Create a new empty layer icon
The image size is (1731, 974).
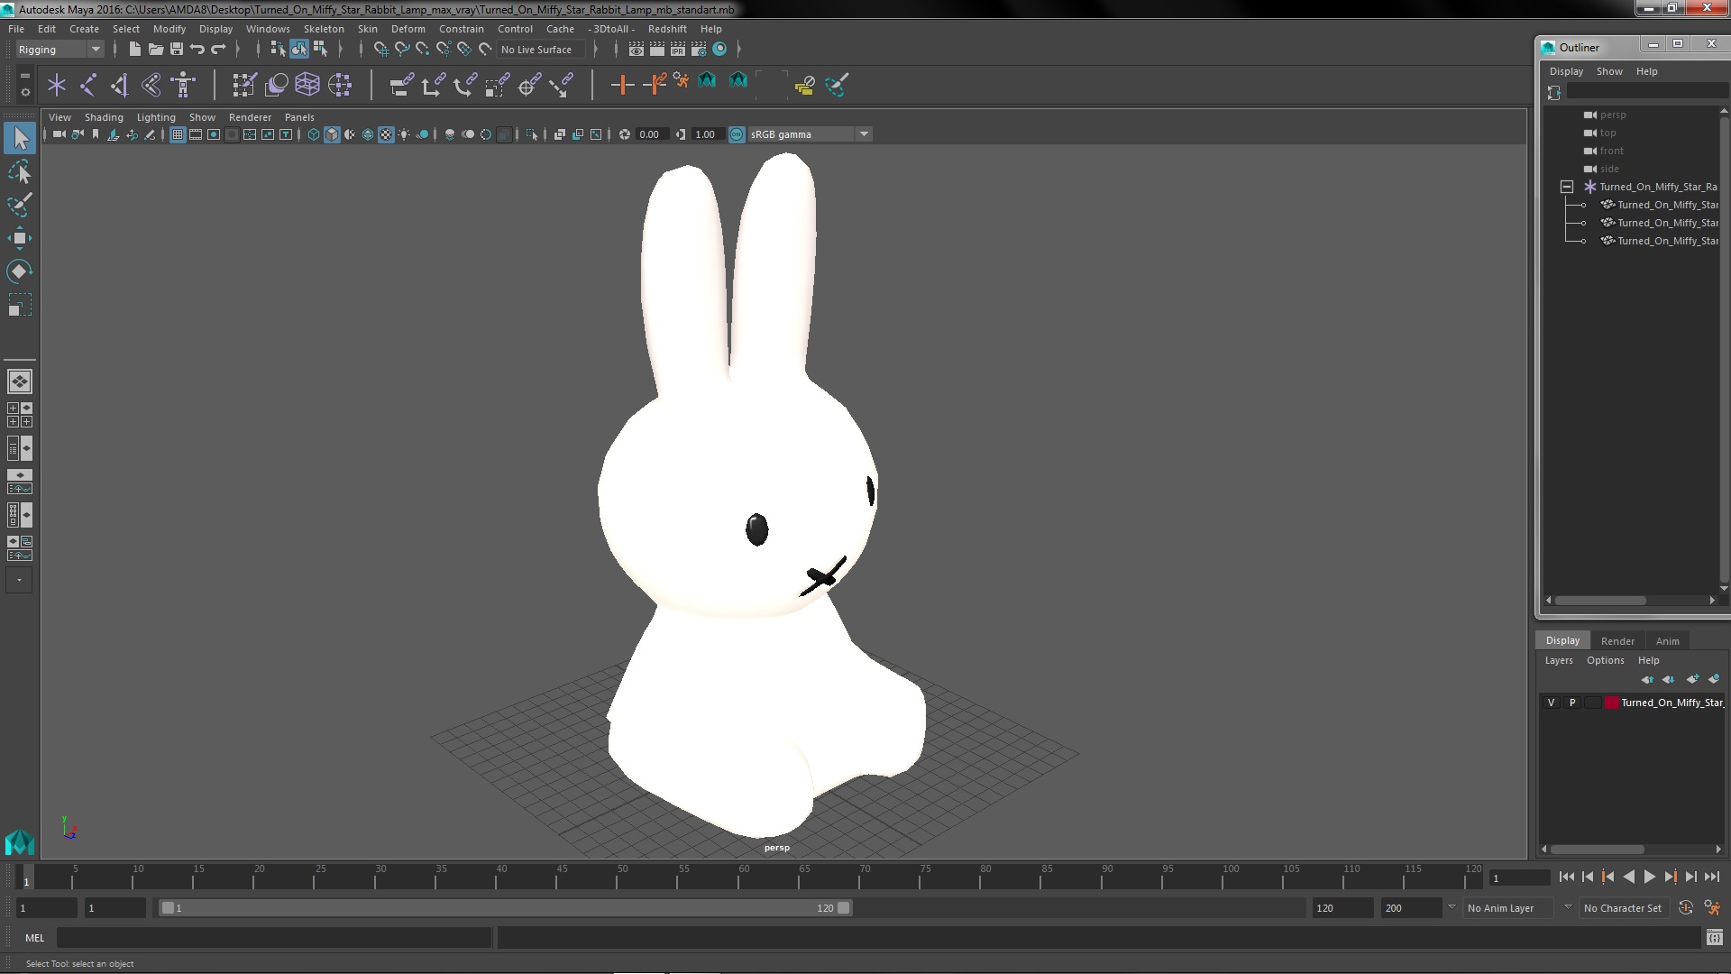coord(1692,679)
